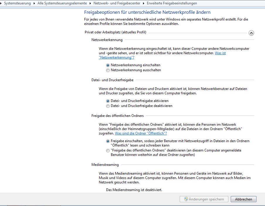Select Netzwerkerkennung ausschalten radio button
The height and width of the screenshot is (206, 265).
click(108, 70)
